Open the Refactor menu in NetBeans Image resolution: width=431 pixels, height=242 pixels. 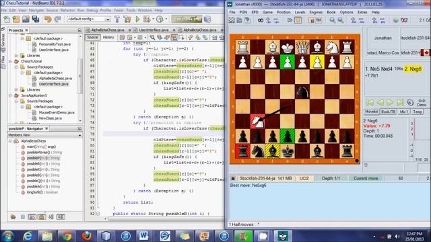point(67,11)
